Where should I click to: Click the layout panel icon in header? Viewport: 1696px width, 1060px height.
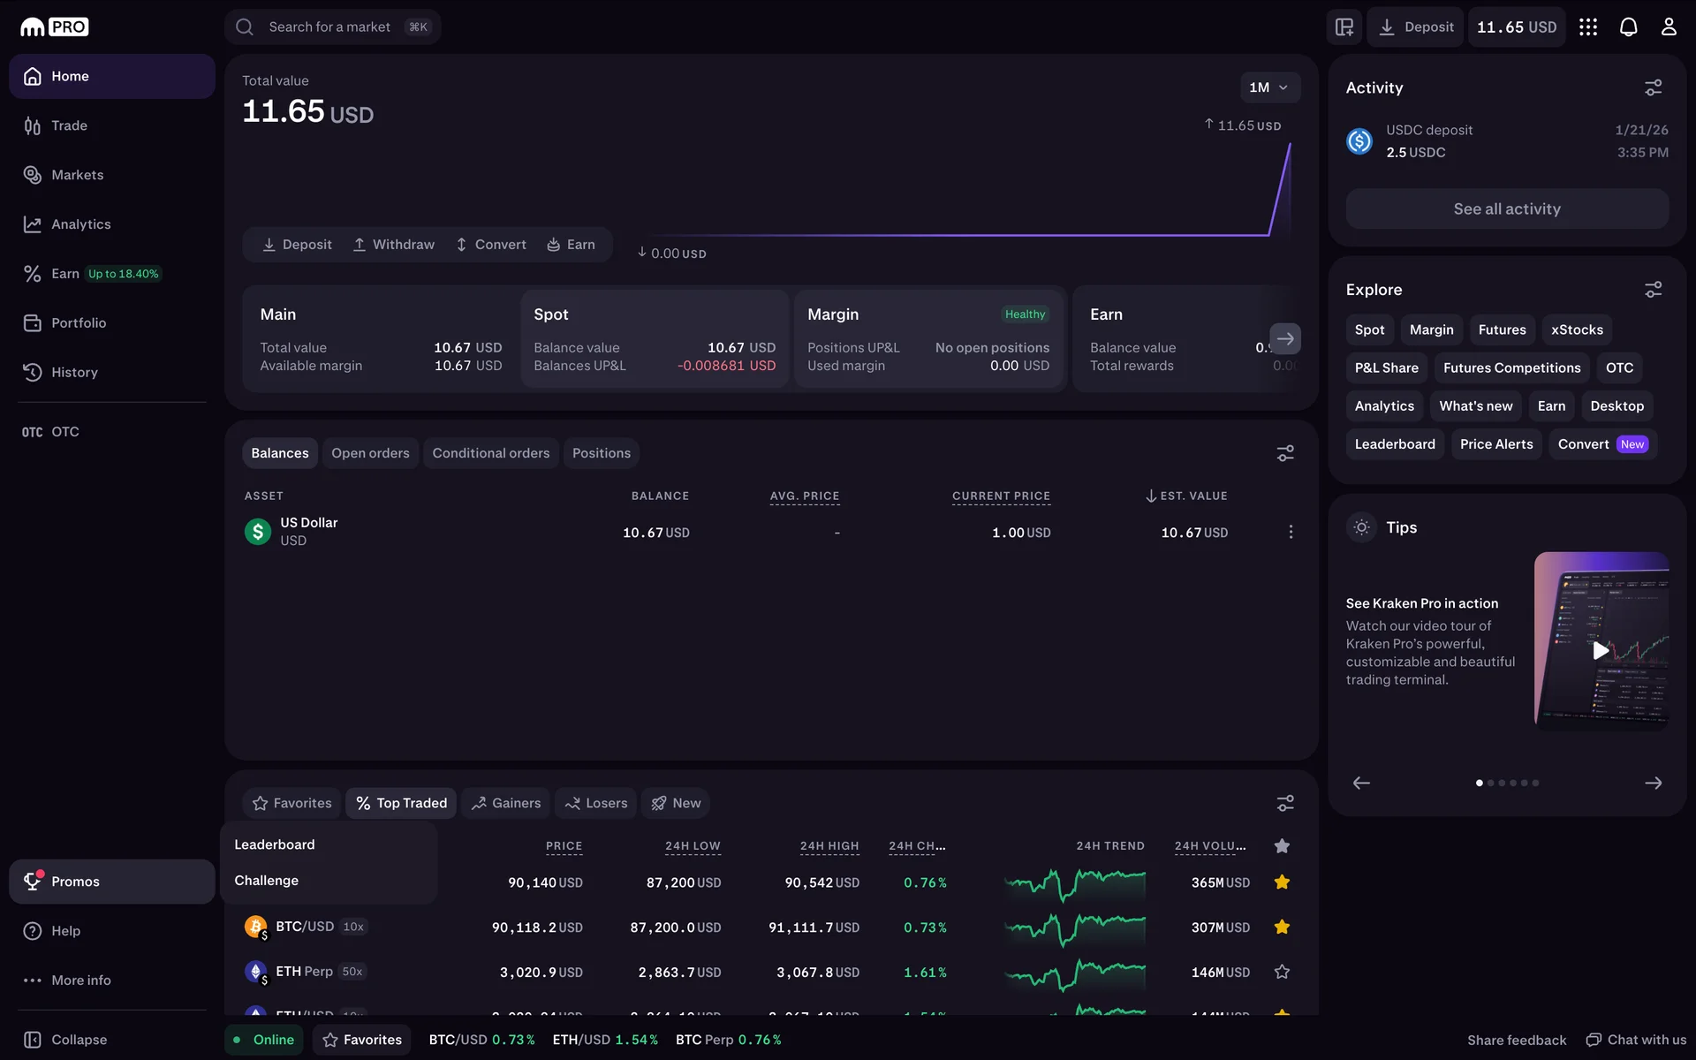point(1344,27)
